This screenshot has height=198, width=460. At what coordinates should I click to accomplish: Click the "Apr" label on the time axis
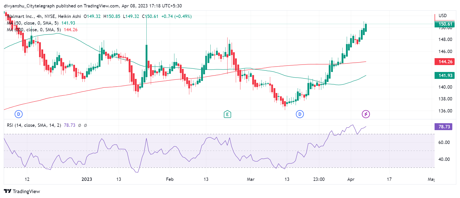click(x=351, y=179)
